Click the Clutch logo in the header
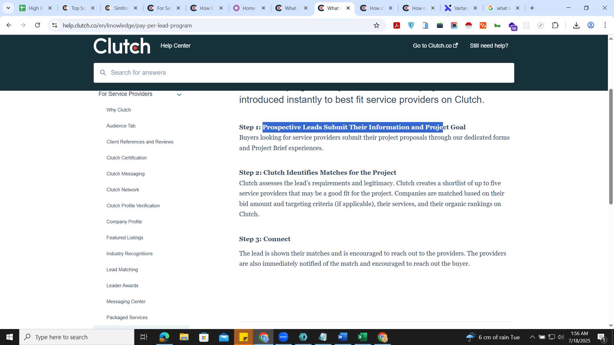The image size is (614, 345). click(122, 46)
